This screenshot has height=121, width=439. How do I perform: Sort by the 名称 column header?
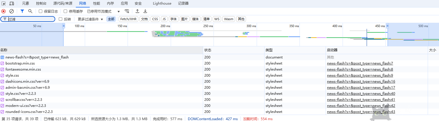[x=101, y=50]
